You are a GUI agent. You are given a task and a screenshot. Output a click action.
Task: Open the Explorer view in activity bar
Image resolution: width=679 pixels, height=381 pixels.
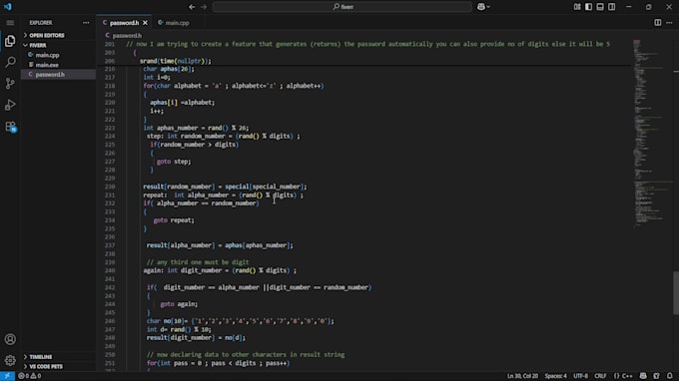tap(10, 41)
